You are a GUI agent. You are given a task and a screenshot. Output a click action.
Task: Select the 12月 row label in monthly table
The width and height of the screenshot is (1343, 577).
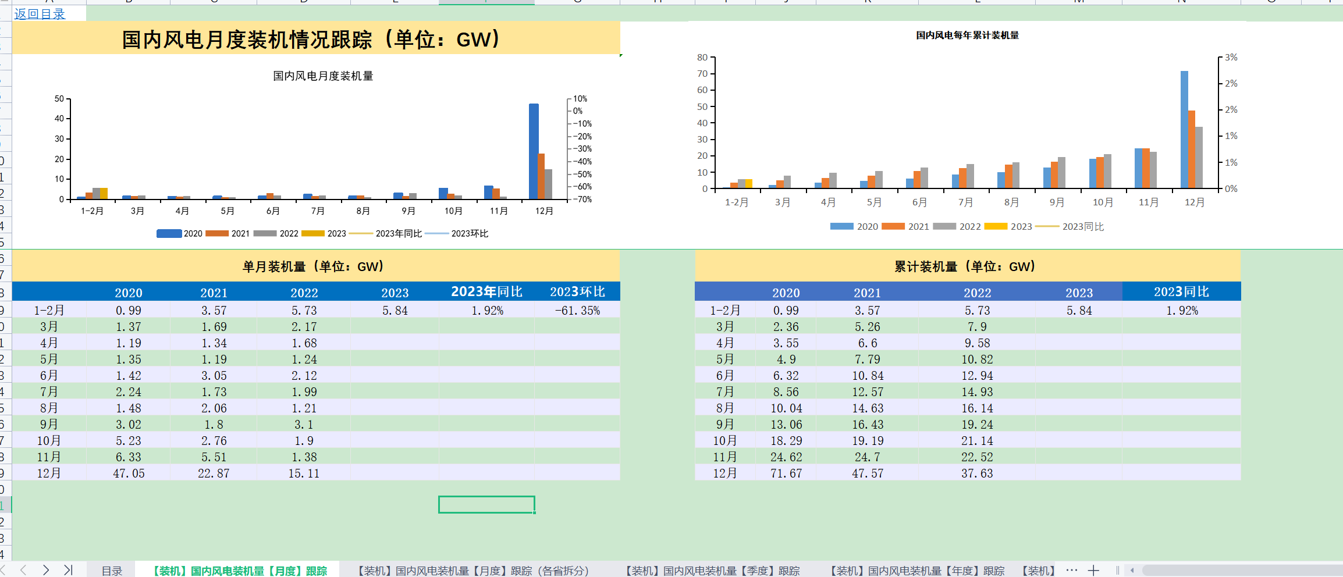click(49, 473)
